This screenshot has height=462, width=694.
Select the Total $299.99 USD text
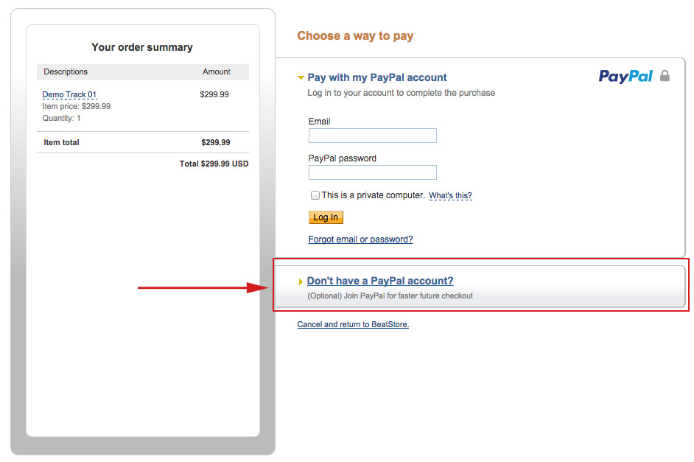click(214, 164)
